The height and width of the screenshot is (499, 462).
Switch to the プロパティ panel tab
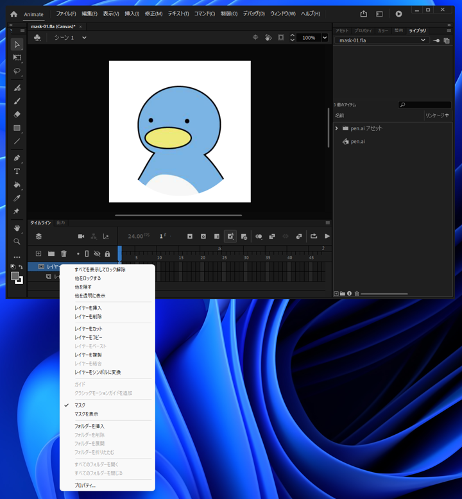pos(363,31)
